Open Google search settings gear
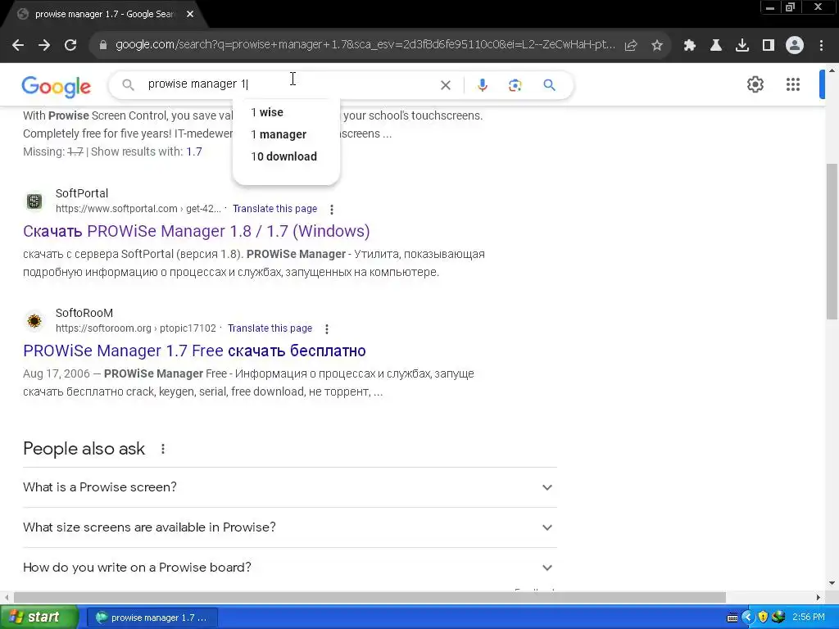Screen dimensions: 839x629 coord(755,84)
